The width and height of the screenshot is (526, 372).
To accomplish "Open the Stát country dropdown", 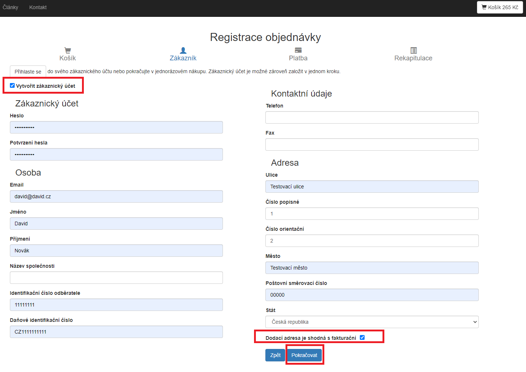I will pyautogui.click(x=372, y=322).
